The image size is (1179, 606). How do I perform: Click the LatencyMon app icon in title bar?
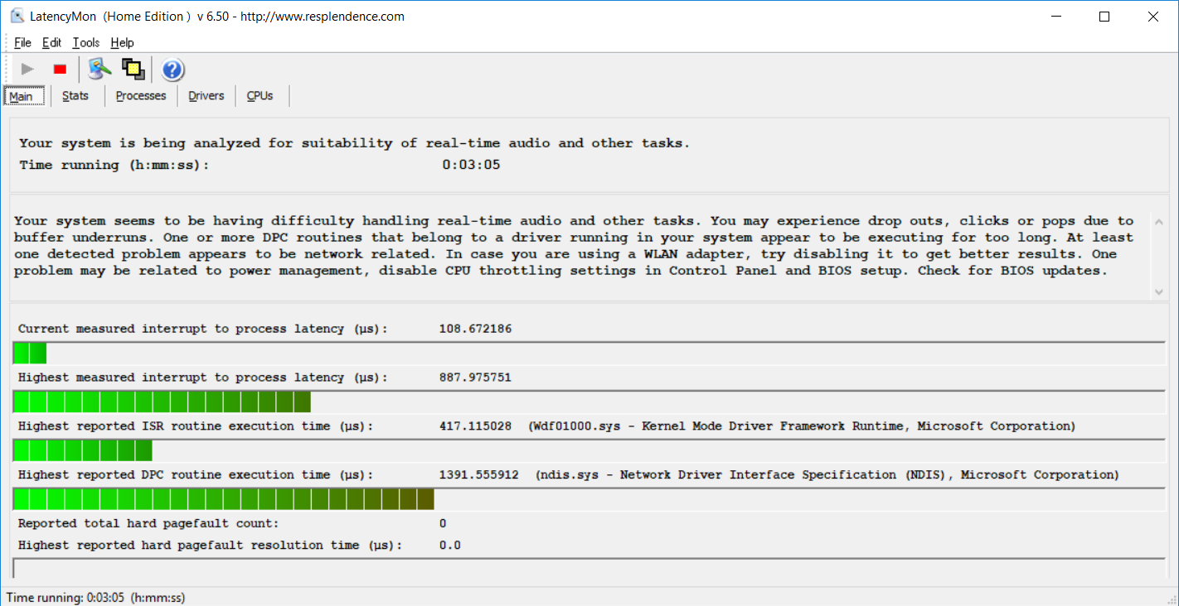[x=17, y=17]
